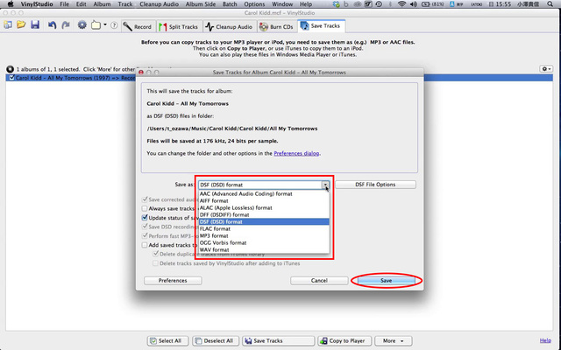The image size is (561, 350).
Task: Click the Copy to Player button
Action: 344,340
